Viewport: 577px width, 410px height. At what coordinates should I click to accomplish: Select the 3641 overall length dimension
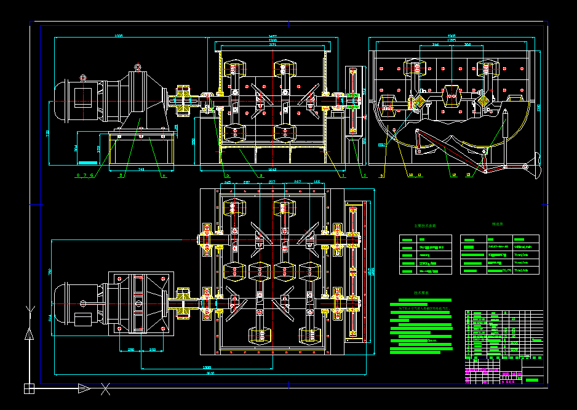click(x=210, y=373)
